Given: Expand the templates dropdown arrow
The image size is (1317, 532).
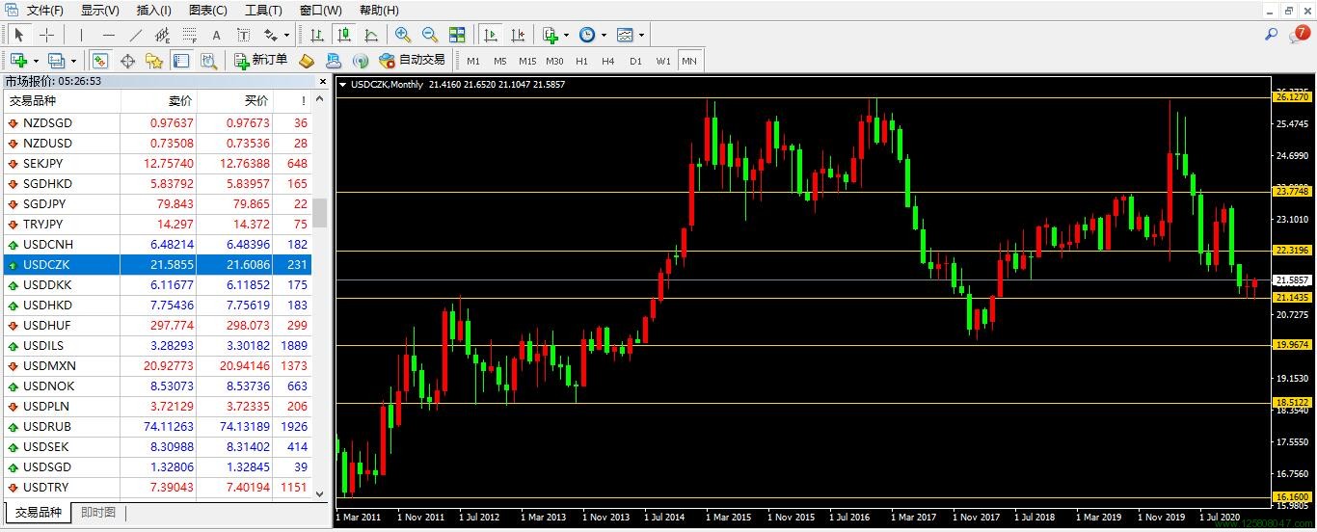Looking at the screenshot, I should coord(641,35).
